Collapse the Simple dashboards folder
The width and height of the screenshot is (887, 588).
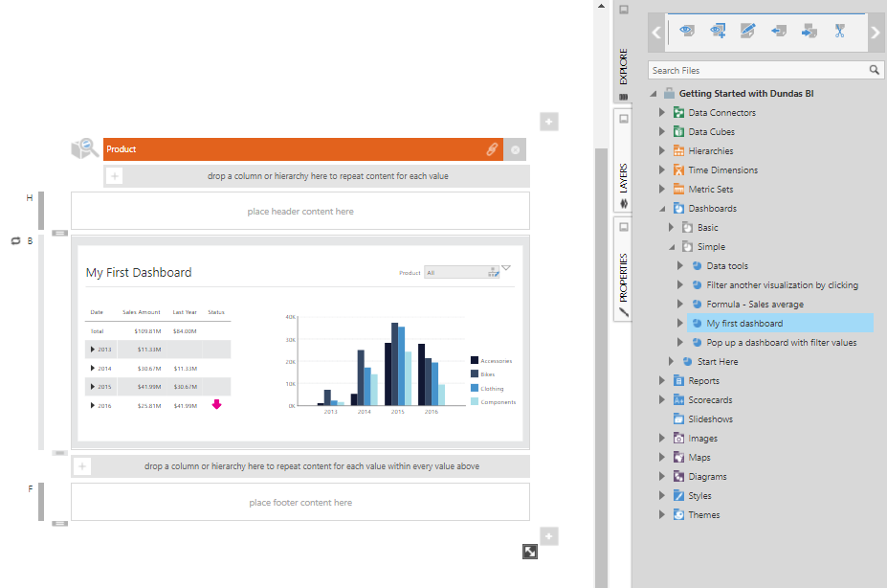pyautogui.click(x=670, y=246)
